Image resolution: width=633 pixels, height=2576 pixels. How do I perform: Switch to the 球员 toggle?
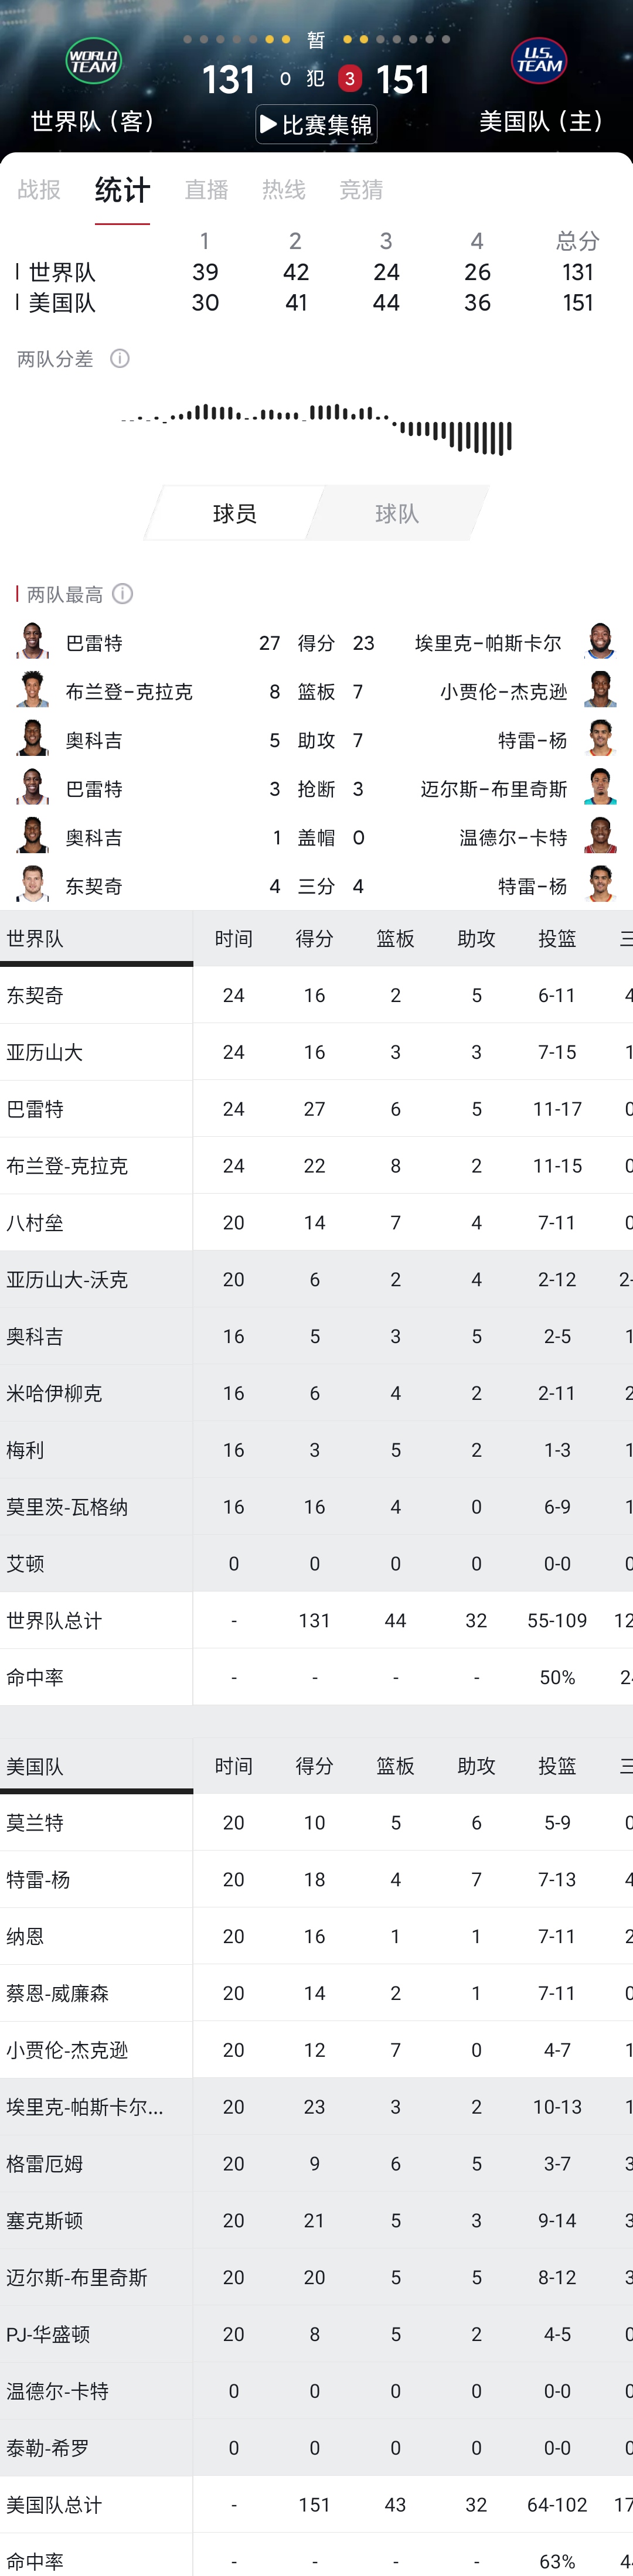(x=234, y=513)
